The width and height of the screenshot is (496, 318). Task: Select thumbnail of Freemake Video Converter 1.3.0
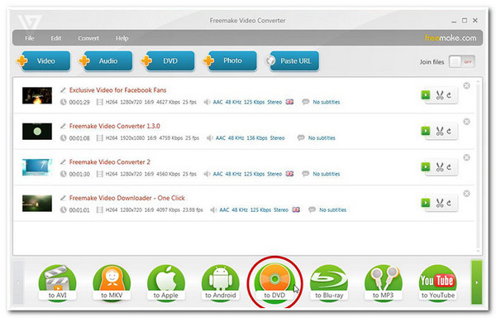point(37,131)
